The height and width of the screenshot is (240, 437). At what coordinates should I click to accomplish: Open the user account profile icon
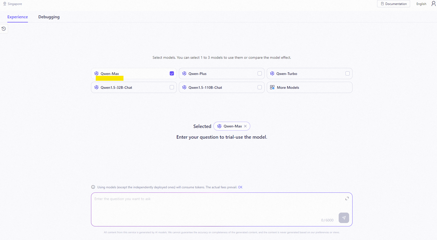[433, 4]
